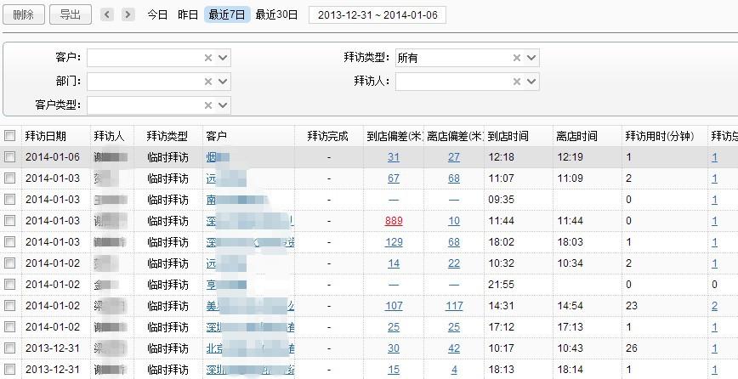Image resolution: width=738 pixels, height=379 pixels.
Task: Click the next date range arrow
Action: (x=128, y=14)
